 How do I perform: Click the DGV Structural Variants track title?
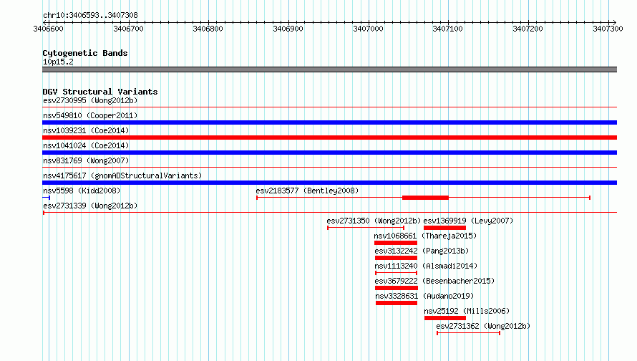point(100,92)
